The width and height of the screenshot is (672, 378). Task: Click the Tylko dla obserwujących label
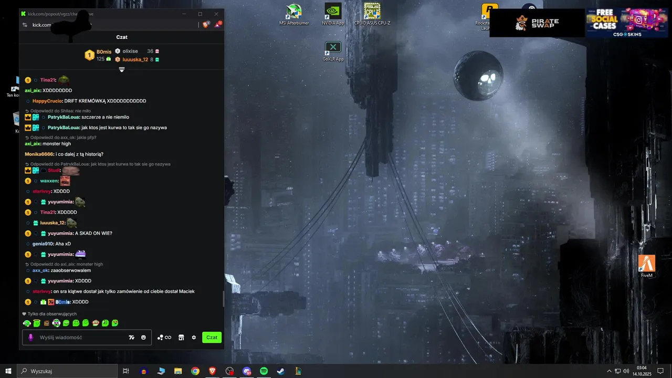coord(52,314)
